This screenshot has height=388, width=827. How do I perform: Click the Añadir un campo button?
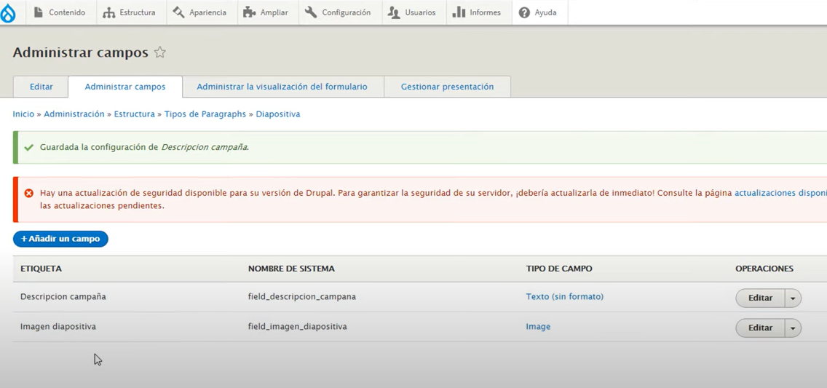pos(60,239)
